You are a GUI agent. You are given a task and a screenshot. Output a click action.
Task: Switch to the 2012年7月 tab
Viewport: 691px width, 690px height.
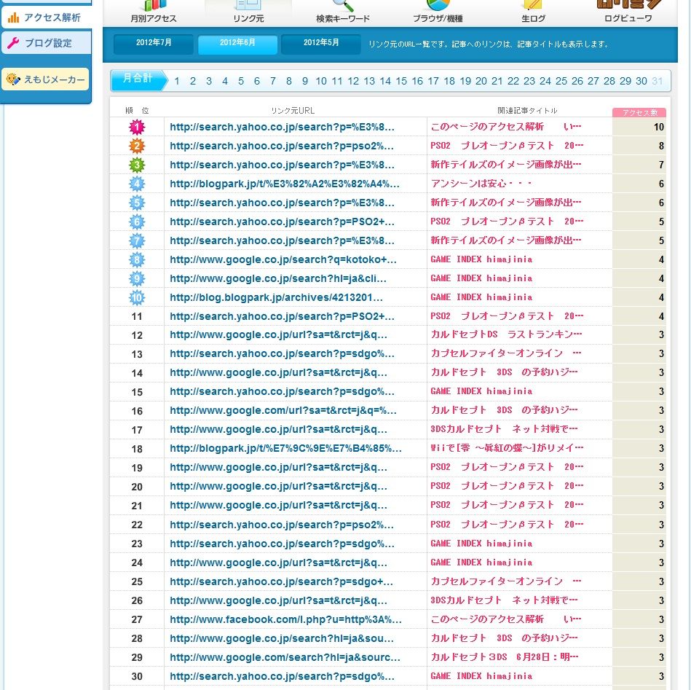(x=154, y=44)
